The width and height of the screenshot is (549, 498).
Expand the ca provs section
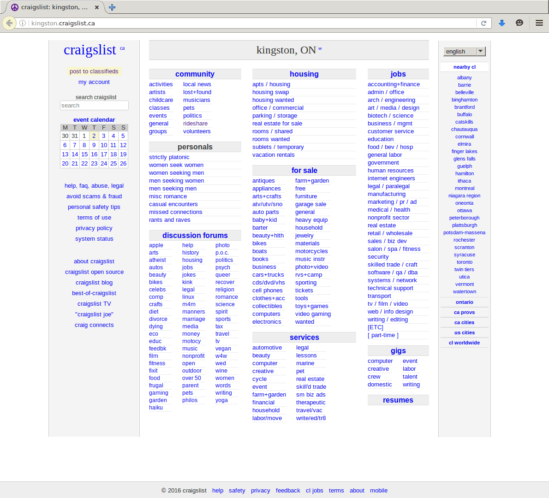[464, 312]
